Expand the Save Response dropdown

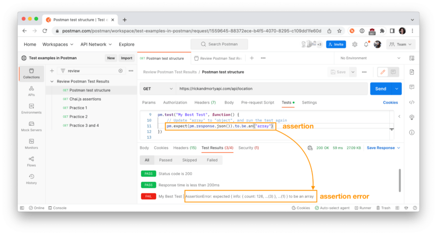pyautogui.click(x=384, y=148)
